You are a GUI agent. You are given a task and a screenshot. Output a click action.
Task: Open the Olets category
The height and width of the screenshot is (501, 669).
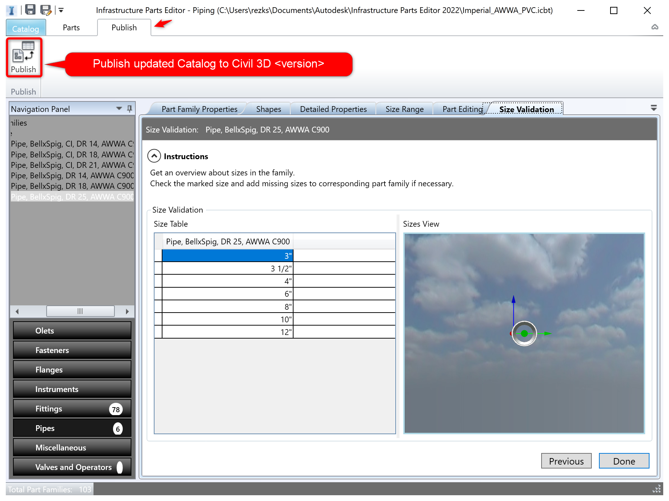pyautogui.click(x=72, y=331)
